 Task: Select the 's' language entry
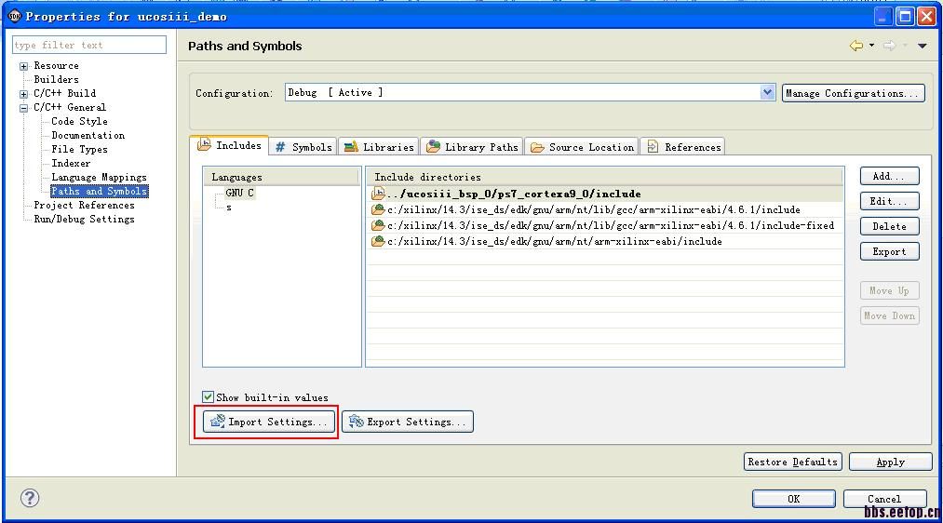pyautogui.click(x=228, y=208)
